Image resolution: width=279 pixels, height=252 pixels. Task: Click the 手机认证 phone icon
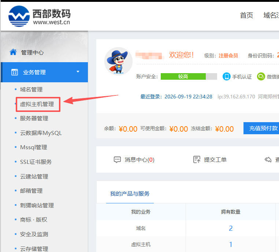227,76
